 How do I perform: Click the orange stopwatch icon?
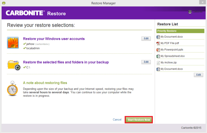click(x=12, y=88)
